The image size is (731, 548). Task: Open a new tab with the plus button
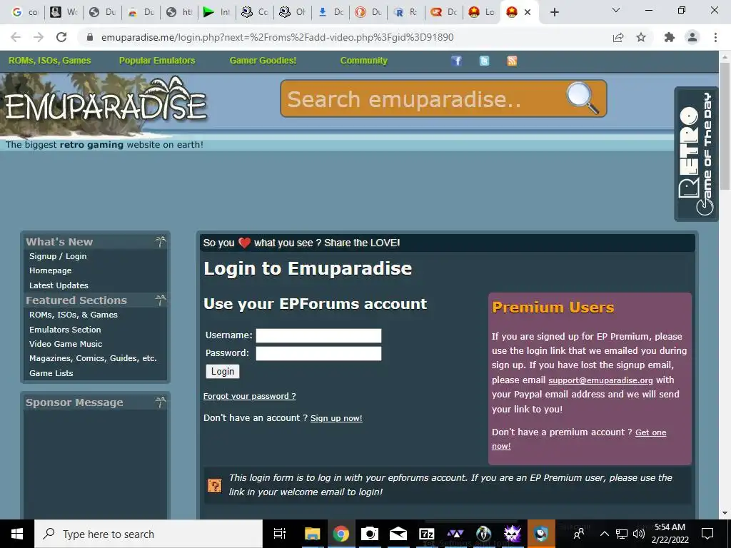[x=554, y=12]
